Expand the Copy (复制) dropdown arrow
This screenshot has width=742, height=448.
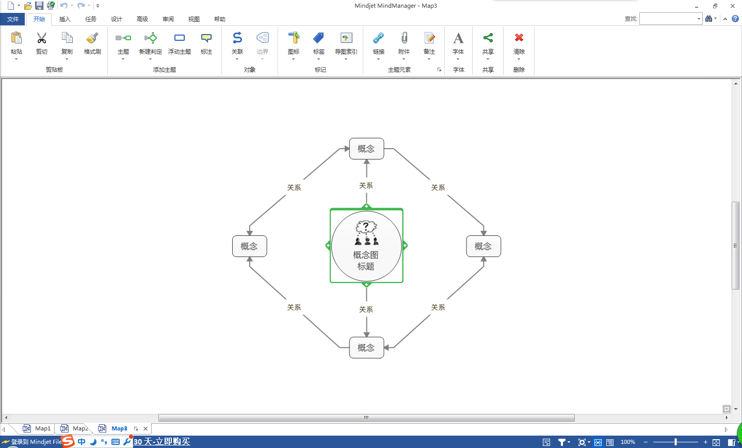67,59
